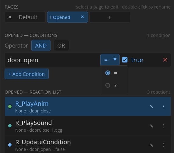
Task: Open the three-dot menu for R_PlayAnim
Action: click(163, 107)
